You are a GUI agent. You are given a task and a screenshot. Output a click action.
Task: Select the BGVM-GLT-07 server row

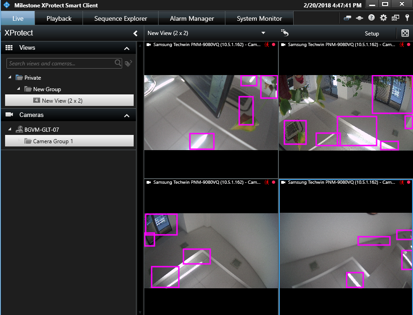41,129
